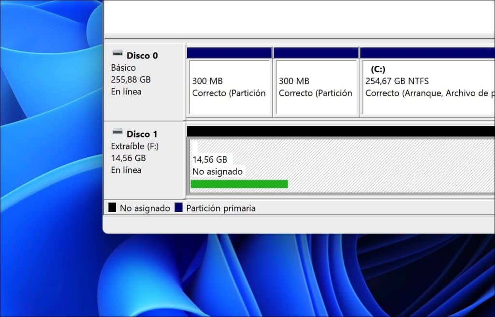Select the 14,56 GB unallocated space

click(341, 160)
